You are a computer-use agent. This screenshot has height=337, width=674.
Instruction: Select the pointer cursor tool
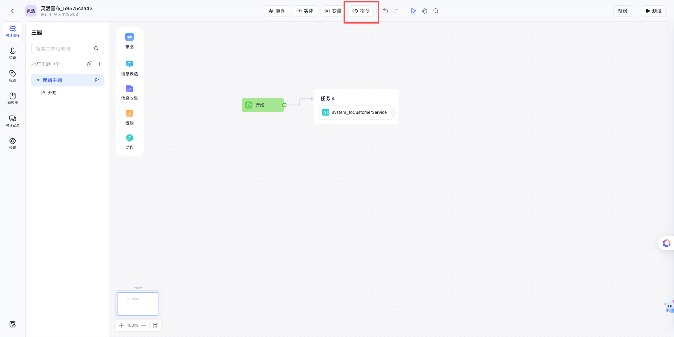click(x=414, y=11)
